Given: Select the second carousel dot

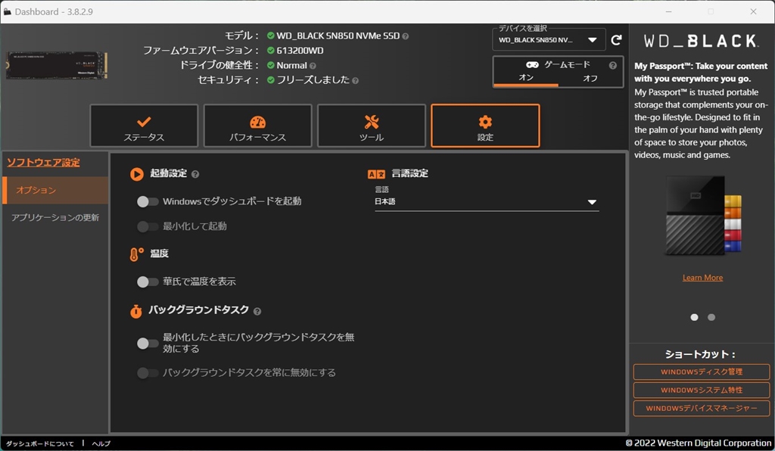Looking at the screenshot, I should (x=711, y=318).
